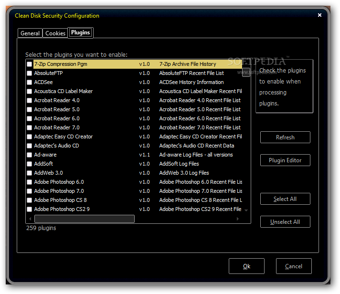Click the horizontal scroll right arrow
Screen dimensions: 340x294
click(x=238, y=219)
